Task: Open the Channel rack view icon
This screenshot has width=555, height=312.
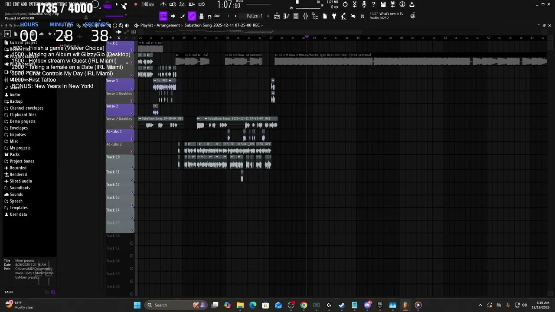Action: [x=296, y=16]
